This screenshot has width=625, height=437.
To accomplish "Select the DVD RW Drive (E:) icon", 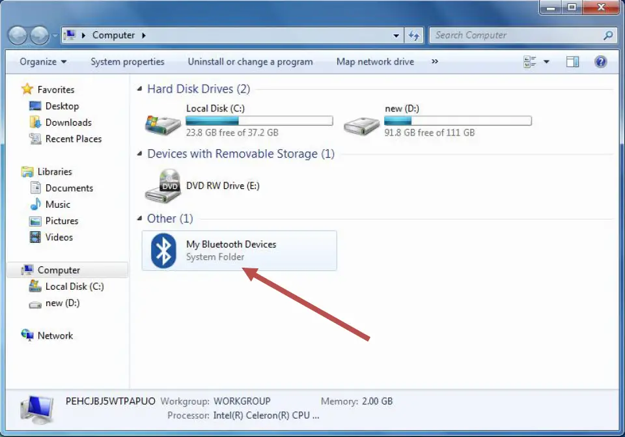I will tap(163, 186).
